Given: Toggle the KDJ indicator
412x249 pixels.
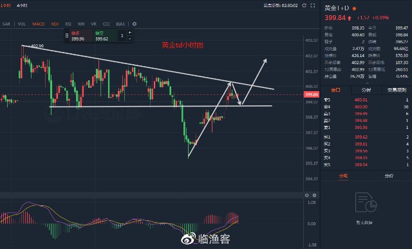Looking at the screenshot, I should 55,24.
